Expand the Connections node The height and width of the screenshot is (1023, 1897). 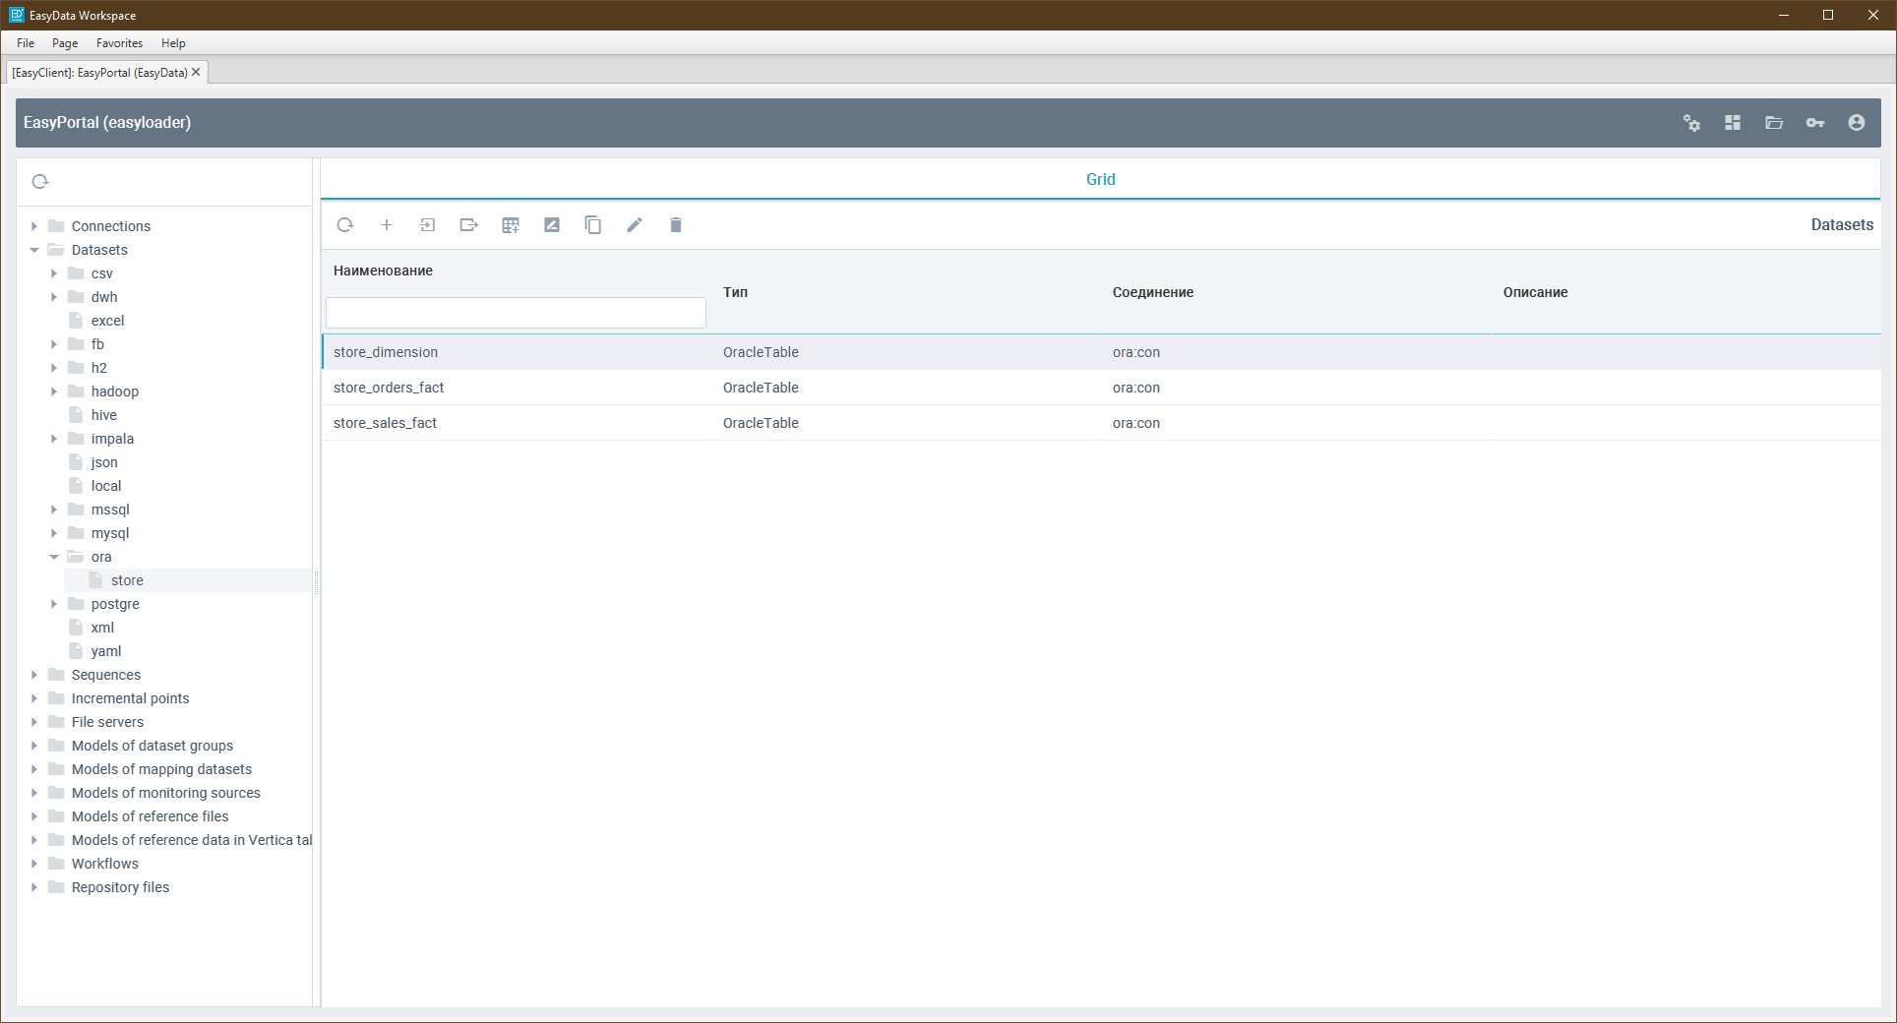[34, 226]
